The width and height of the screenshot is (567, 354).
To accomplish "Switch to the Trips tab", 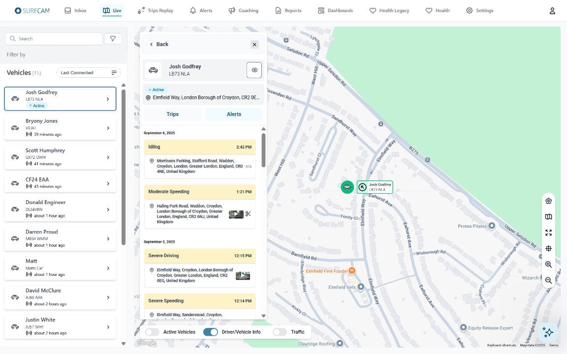I will [172, 114].
